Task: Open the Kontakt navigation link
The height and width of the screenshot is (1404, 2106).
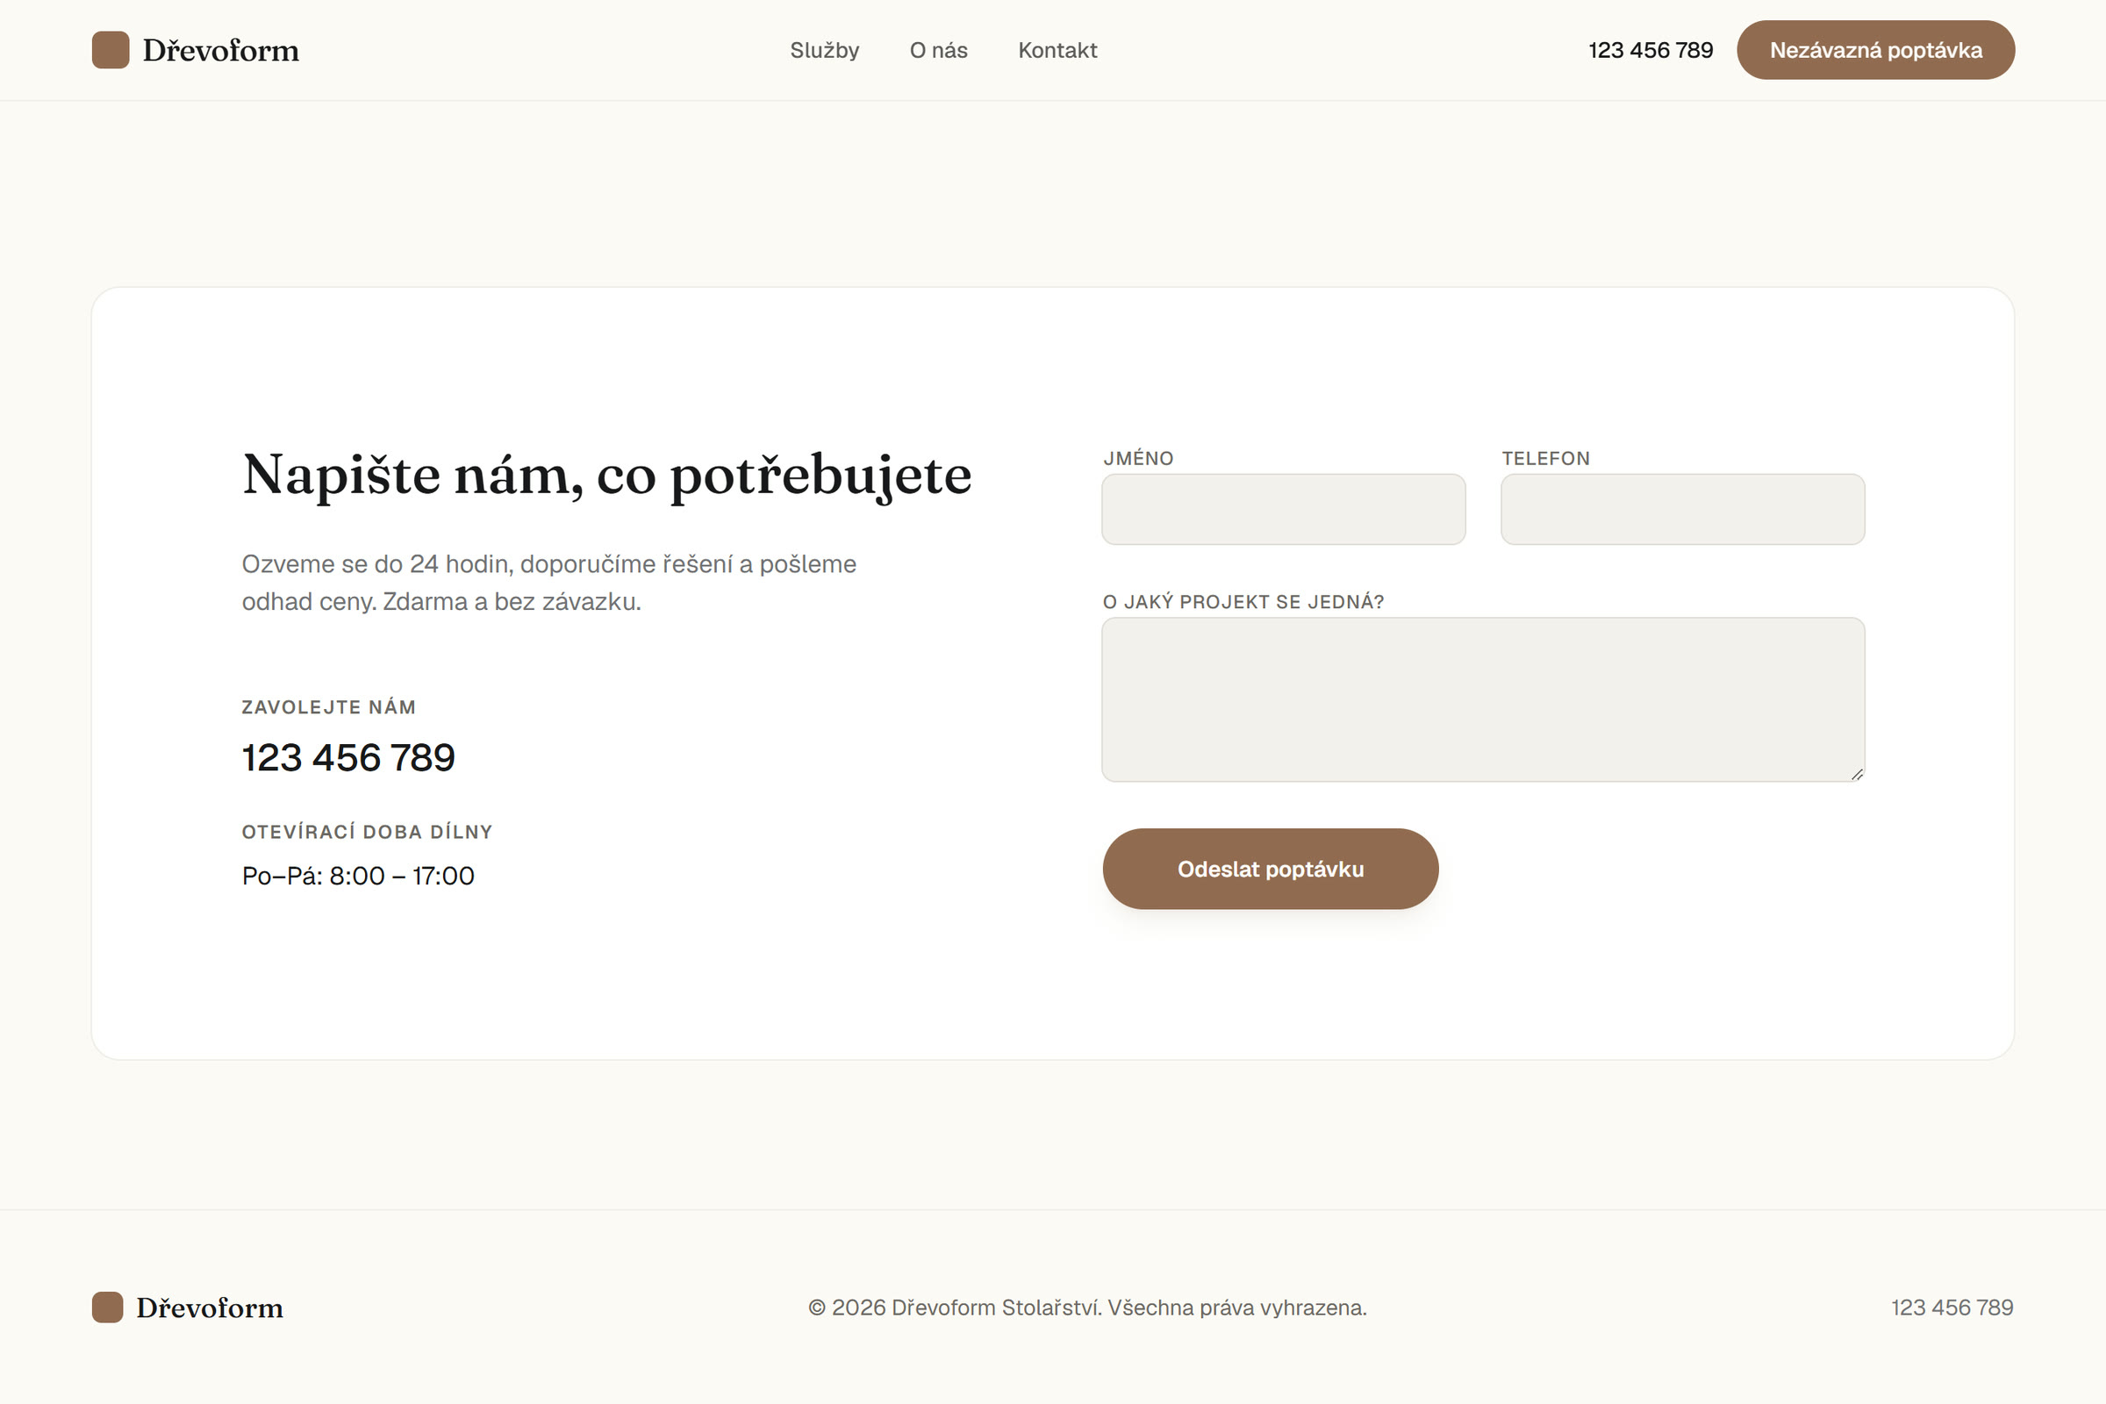Action: click(x=1057, y=50)
